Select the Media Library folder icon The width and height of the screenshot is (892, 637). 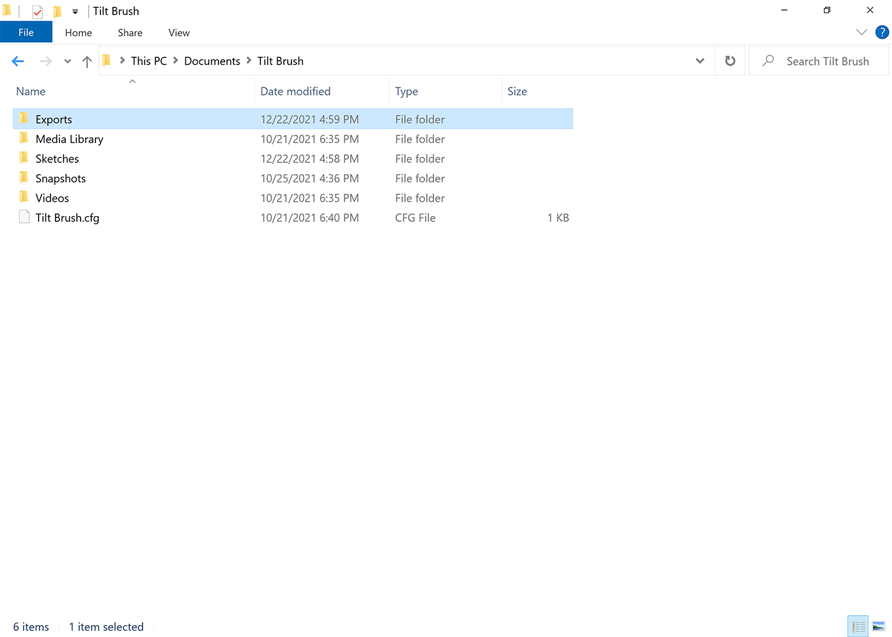pos(24,139)
